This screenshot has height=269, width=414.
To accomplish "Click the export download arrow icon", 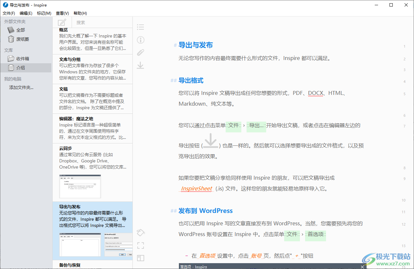I will click(140, 65).
